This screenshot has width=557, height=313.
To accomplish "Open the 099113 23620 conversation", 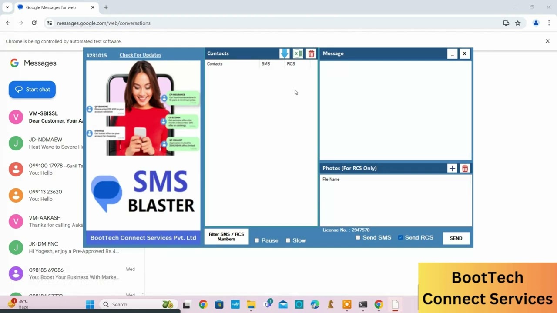I will coord(46,195).
